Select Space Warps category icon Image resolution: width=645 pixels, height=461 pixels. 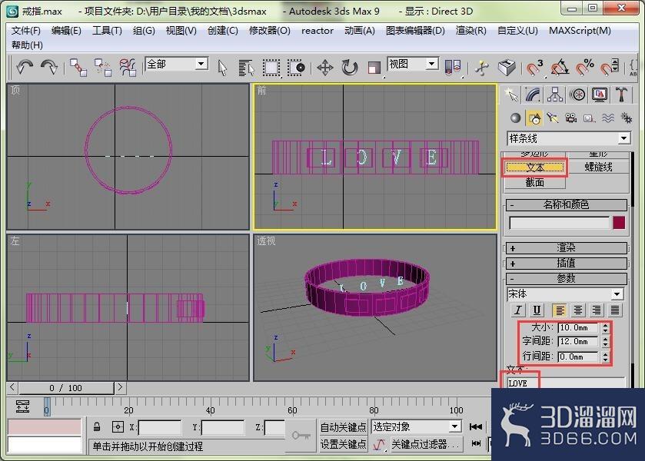(x=608, y=118)
